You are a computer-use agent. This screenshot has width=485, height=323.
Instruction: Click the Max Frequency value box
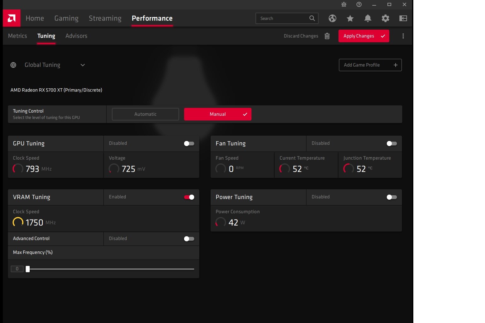click(17, 269)
